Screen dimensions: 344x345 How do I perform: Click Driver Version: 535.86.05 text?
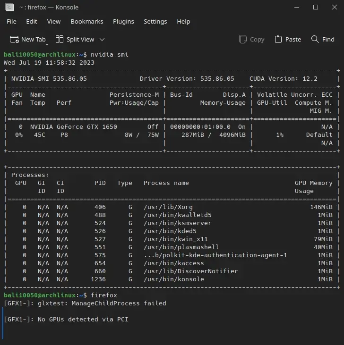[x=187, y=79]
